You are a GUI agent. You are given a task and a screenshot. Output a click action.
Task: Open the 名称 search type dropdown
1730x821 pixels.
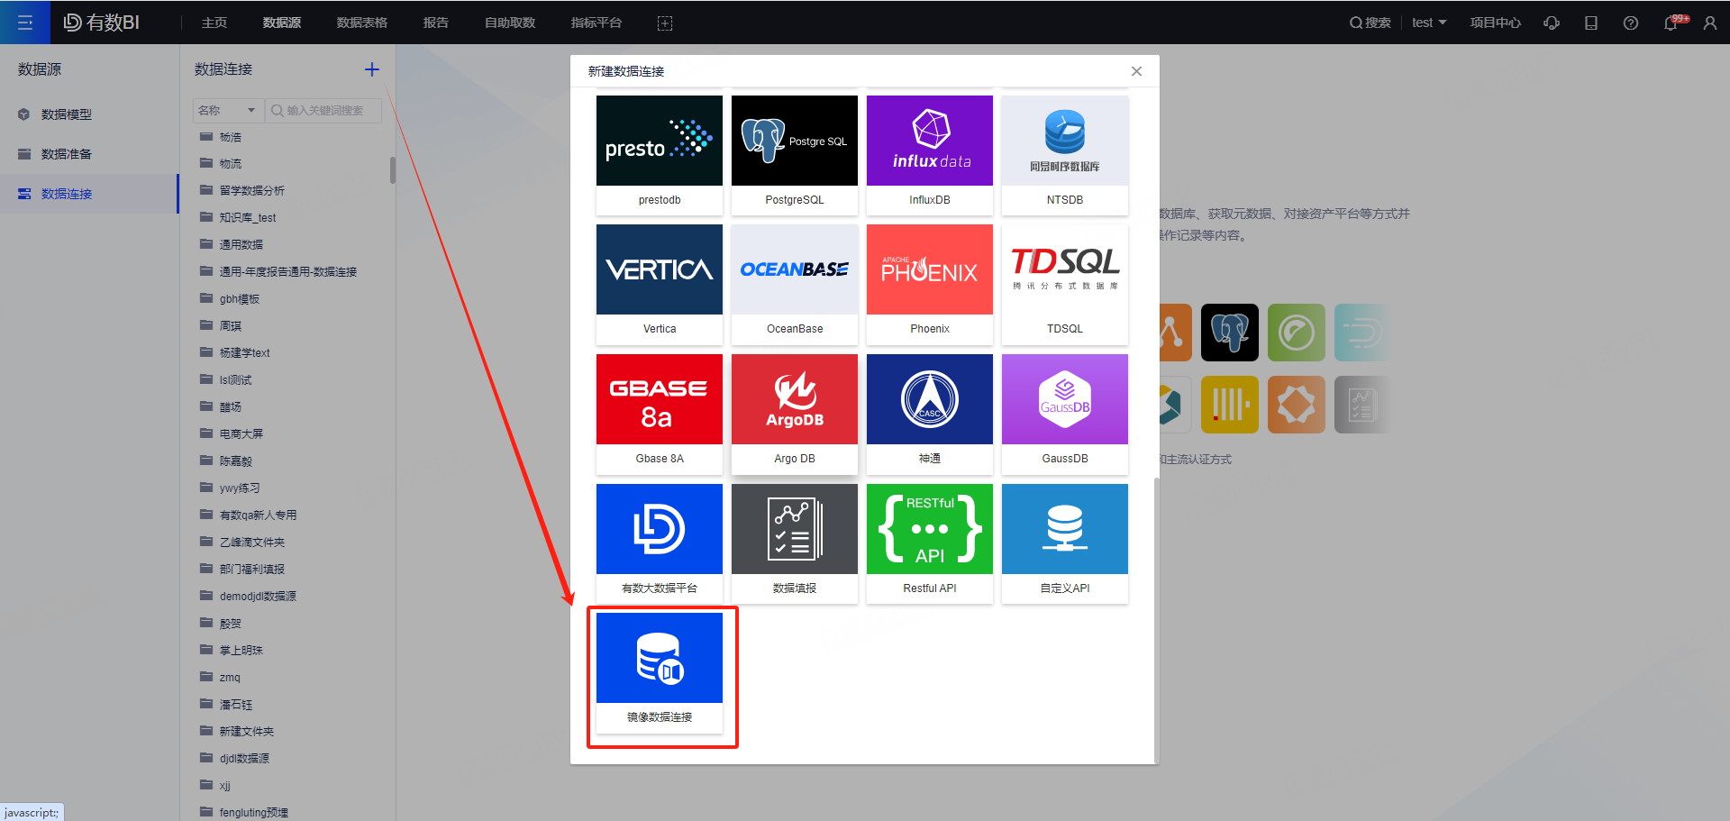point(228,110)
